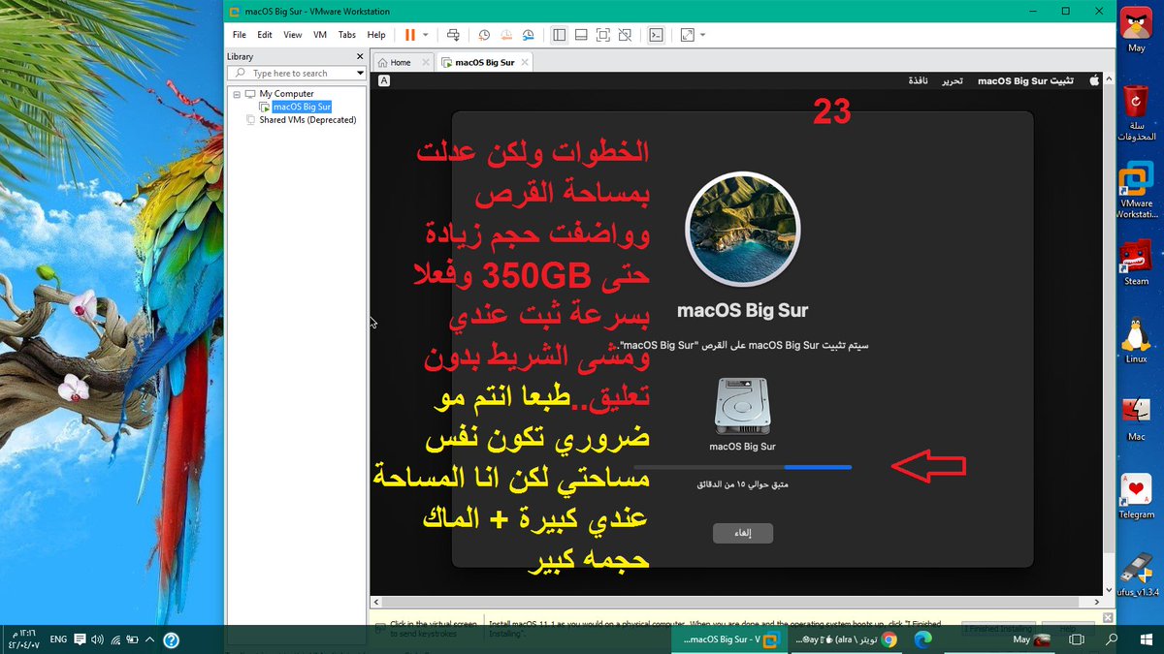
Task: Select macOS Big Sur in the Library tree
Action: tap(302, 107)
